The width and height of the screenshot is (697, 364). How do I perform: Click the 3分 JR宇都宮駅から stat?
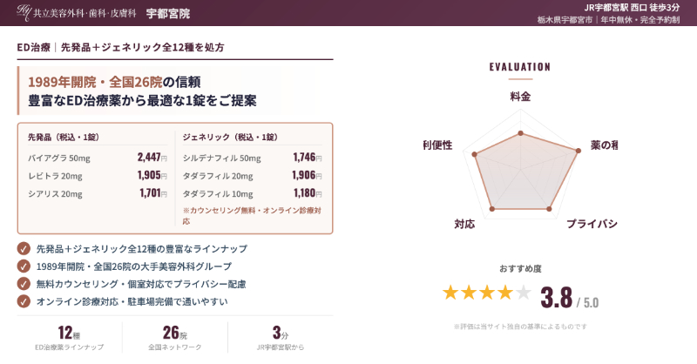click(280, 337)
